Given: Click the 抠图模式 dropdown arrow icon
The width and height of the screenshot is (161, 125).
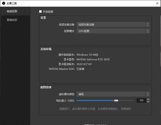Looking at the screenshot, I should point(148,31).
